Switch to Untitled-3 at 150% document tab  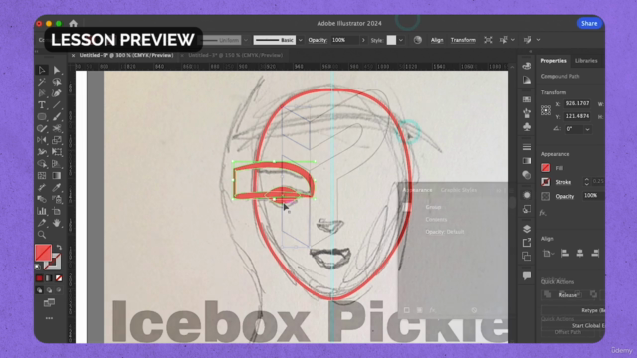(x=236, y=56)
